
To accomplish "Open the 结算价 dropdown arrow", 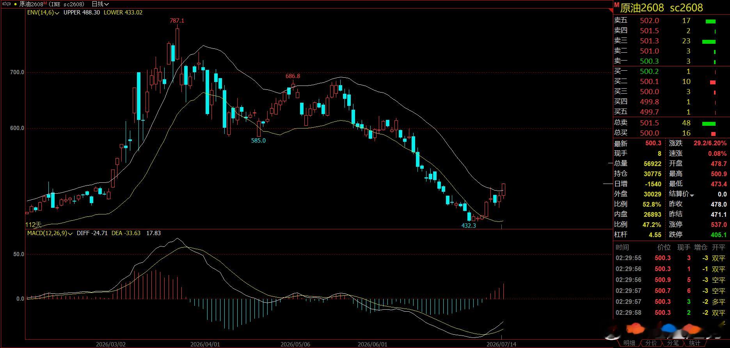I will (692, 195).
